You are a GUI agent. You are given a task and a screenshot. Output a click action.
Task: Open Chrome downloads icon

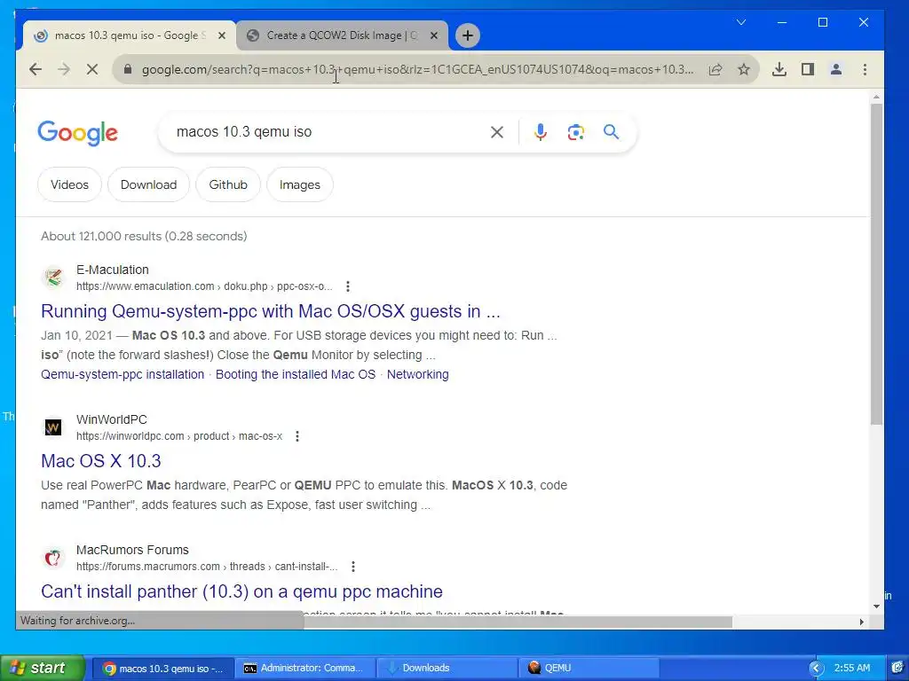click(x=779, y=69)
